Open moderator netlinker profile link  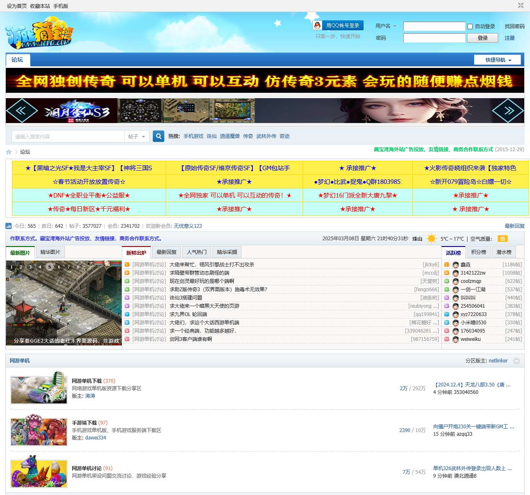coord(498,361)
